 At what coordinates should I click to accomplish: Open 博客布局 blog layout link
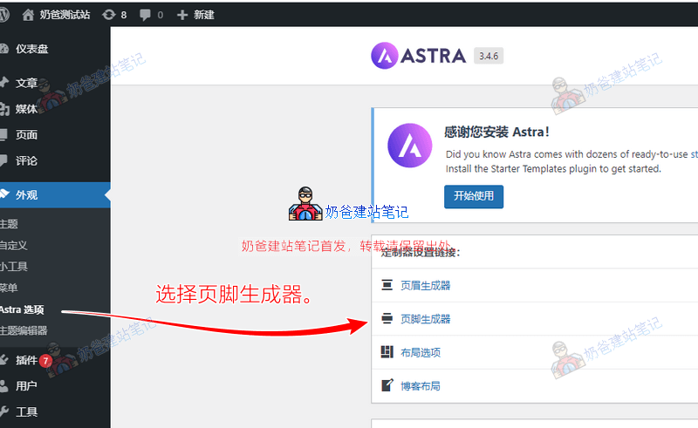(x=421, y=386)
